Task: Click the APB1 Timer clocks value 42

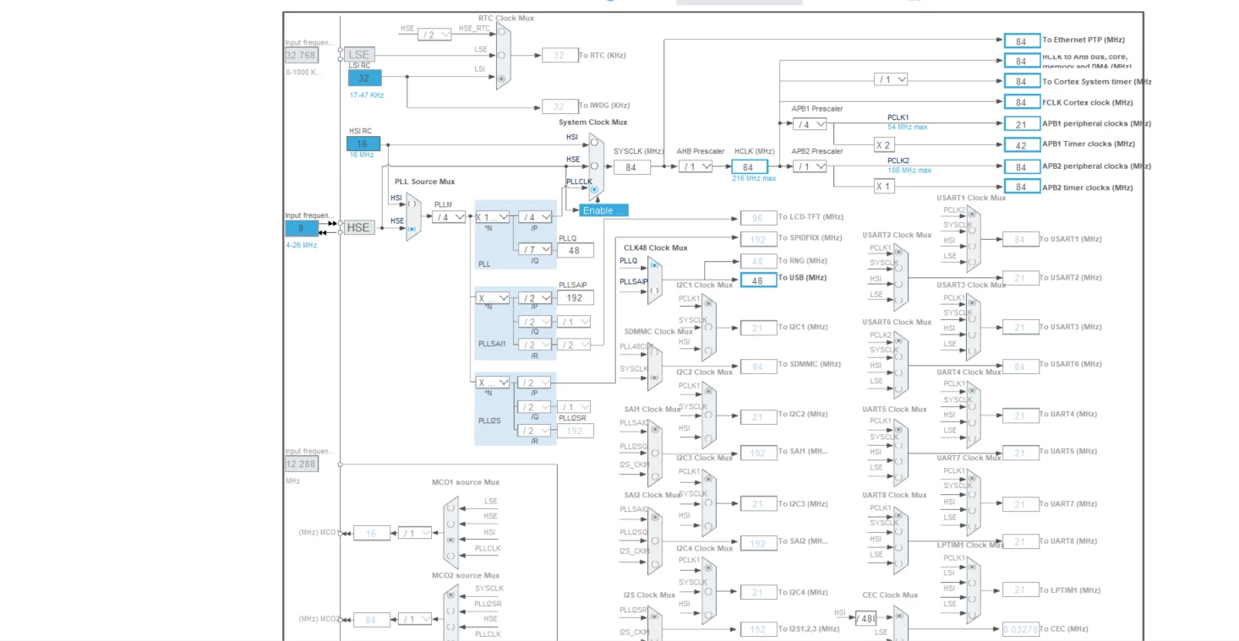Action: 1022,144
